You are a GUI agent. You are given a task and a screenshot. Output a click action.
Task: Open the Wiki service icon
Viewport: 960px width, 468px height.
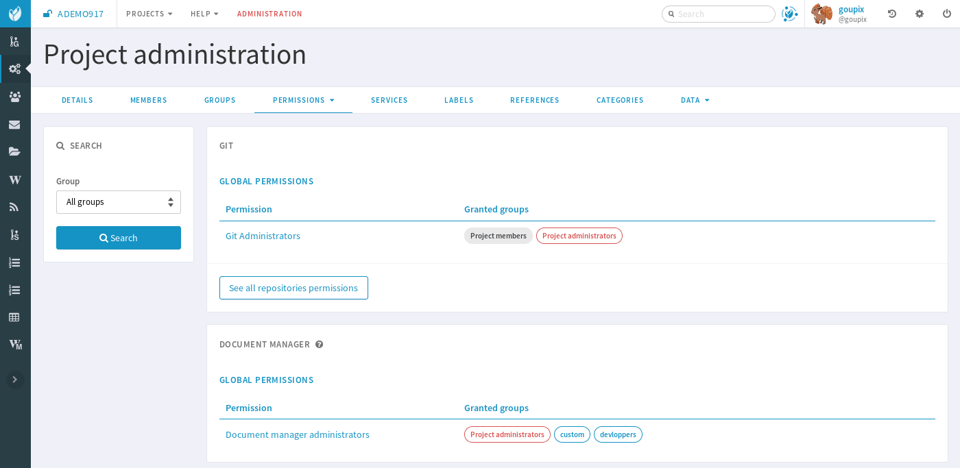click(x=15, y=180)
